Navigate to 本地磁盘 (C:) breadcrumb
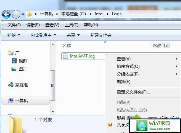 click(74, 14)
